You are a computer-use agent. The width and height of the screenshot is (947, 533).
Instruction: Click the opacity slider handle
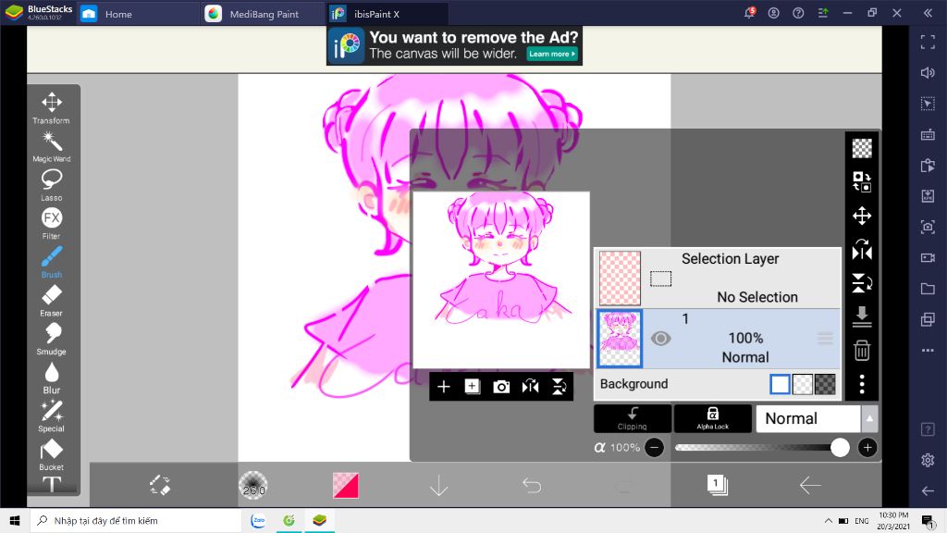(840, 448)
